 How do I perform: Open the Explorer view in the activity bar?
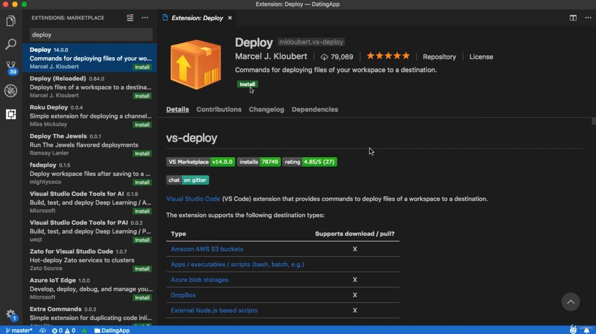(x=11, y=21)
